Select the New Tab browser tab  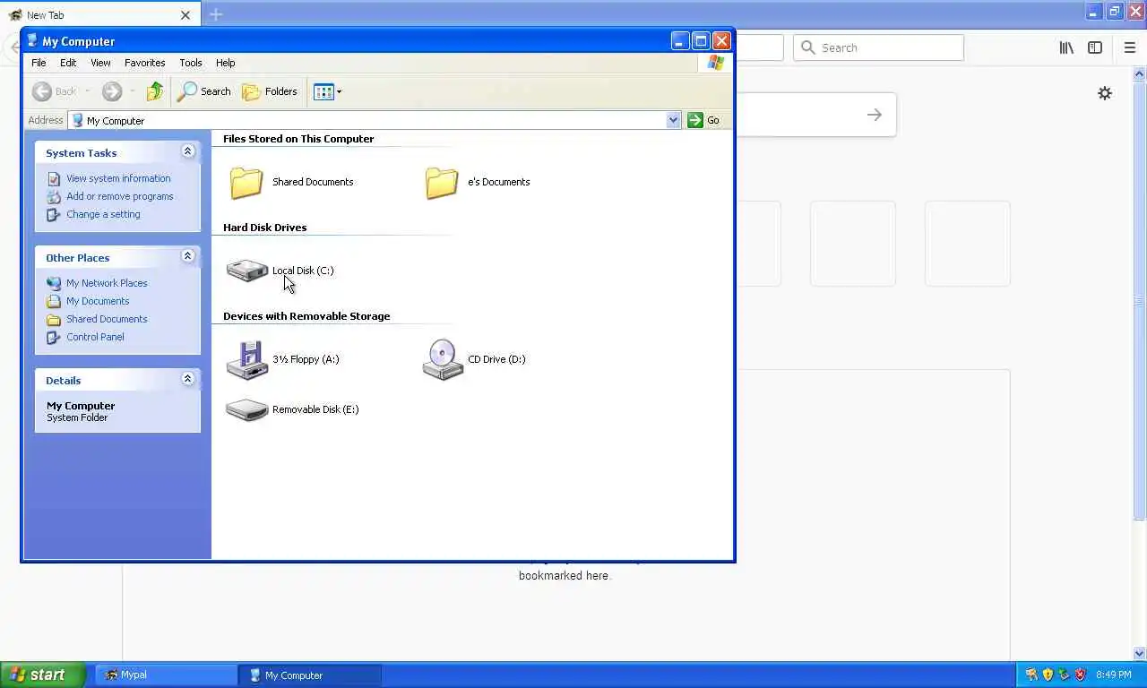click(x=99, y=15)
